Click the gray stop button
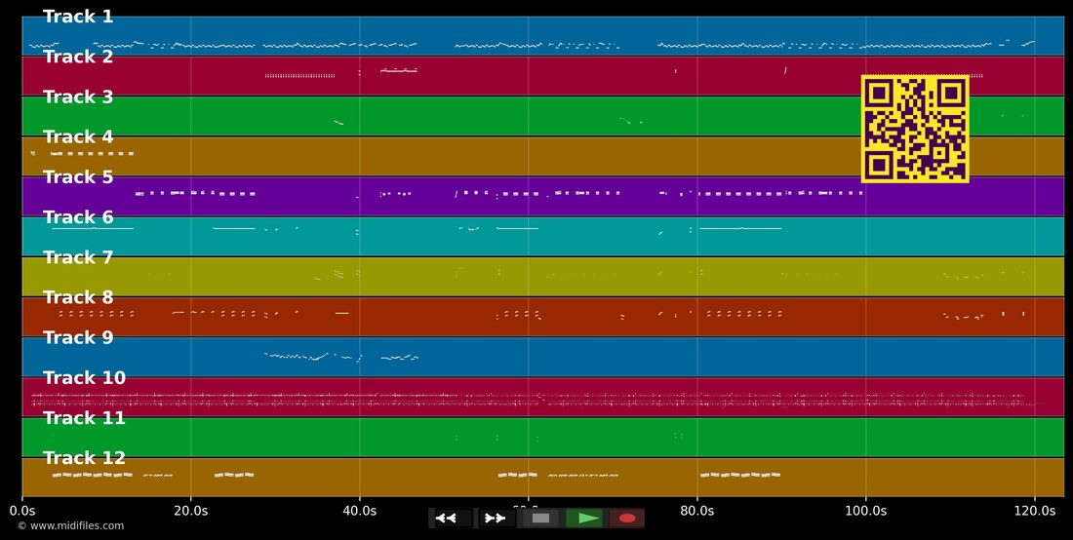 click(x=540, y=519)
